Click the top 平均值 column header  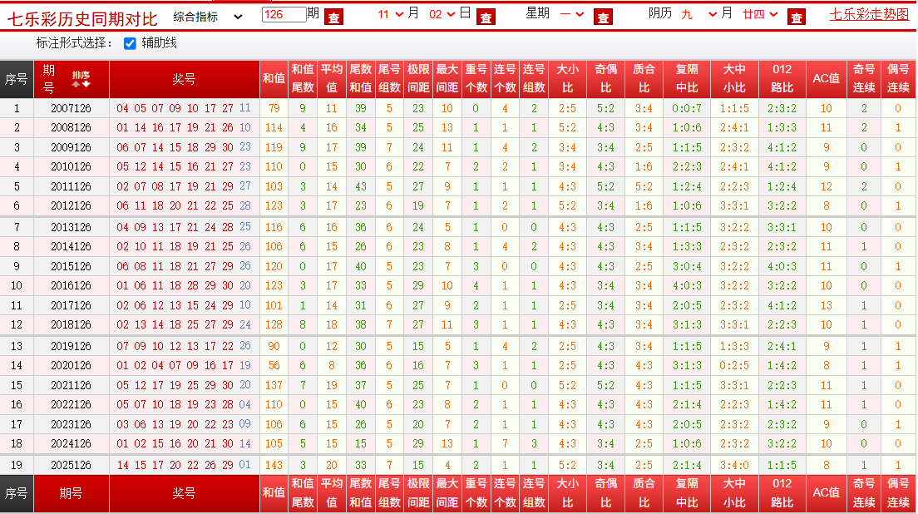[x=332, y=79]
